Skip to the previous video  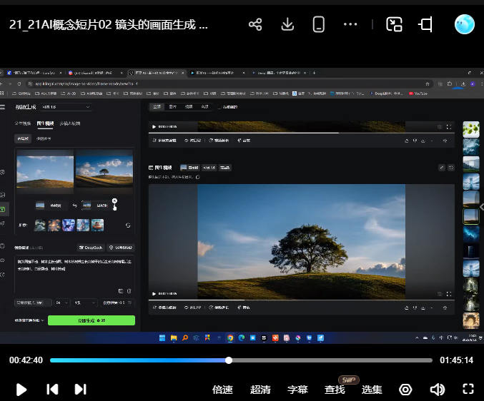tap(52, 389)
